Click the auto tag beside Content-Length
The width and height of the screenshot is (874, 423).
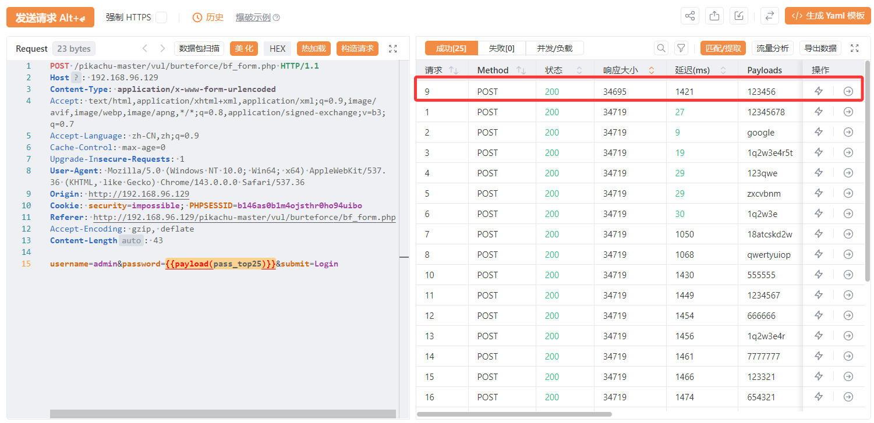point(131,240)
